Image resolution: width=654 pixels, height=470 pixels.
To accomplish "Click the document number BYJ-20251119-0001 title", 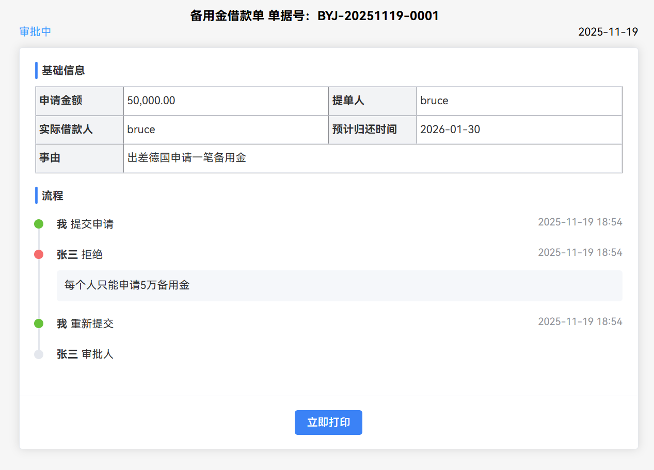I will pyautogui.click(x=378, y=16).
